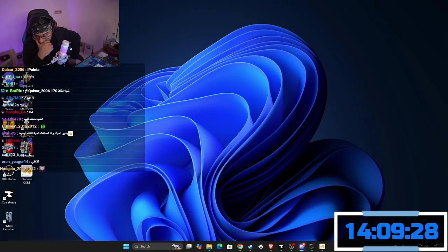Viewport: 448px width, 252px height.
Task: Open the Windows Start menu
Action: 126,246
